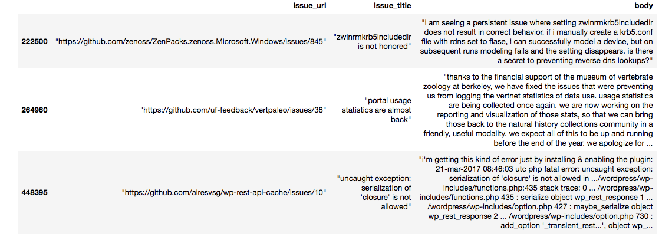Click the airesvsg wp-rest-api-cache issues/10 URL
672x243 pixels.
(224, 192)
